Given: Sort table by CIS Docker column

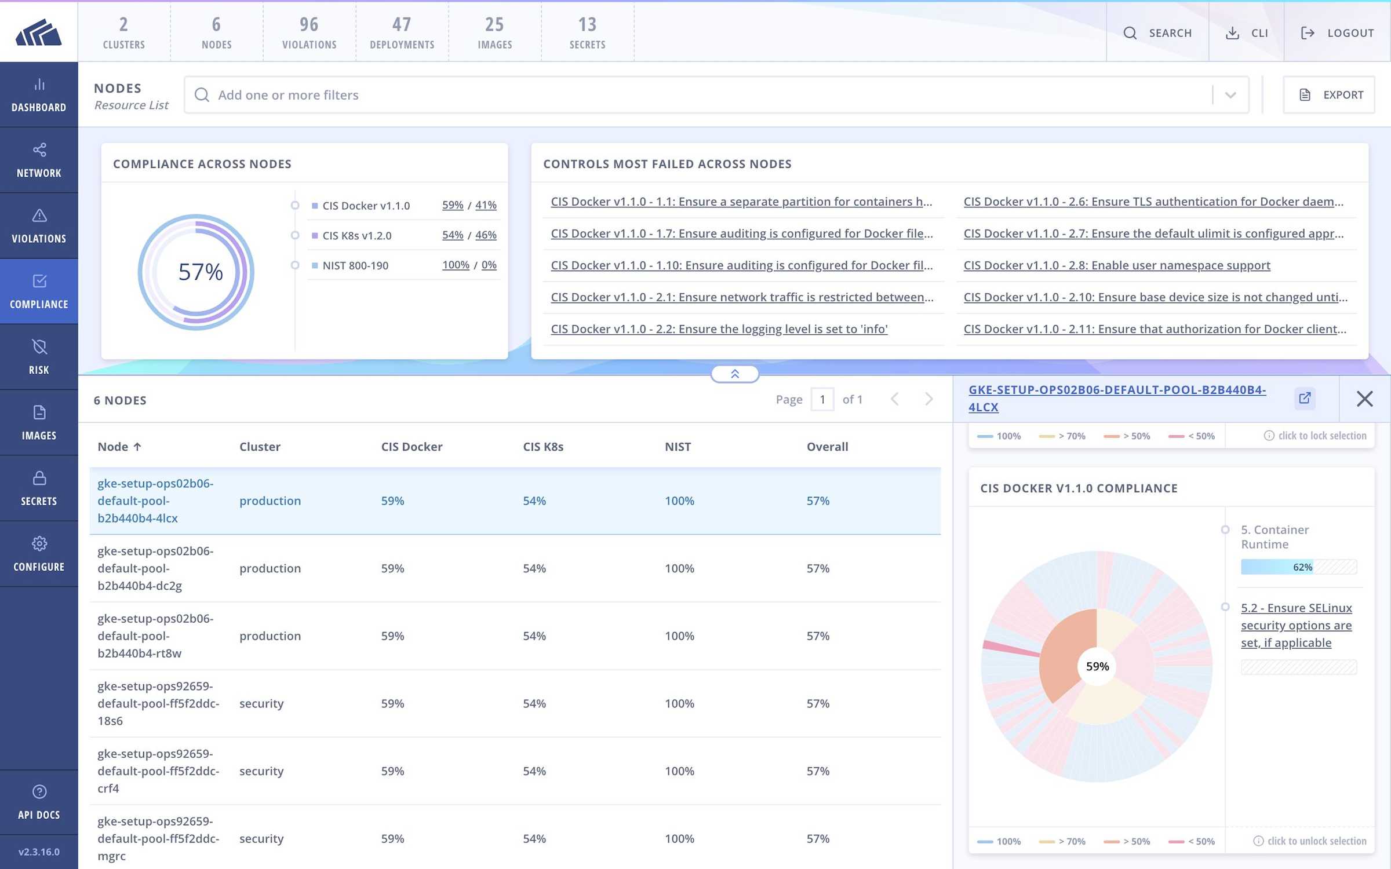Looking at the screenshot, I should click(x=412, y=447).
